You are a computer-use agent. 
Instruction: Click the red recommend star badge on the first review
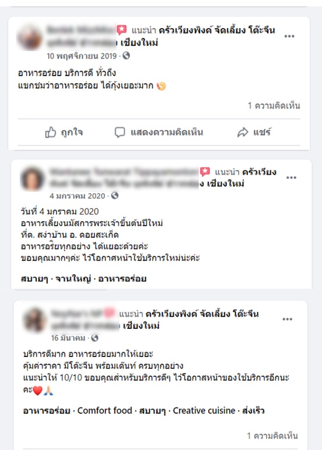pyautogui.click(x=122, y=30)
